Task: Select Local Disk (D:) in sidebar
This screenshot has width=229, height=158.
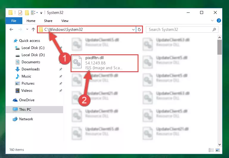Action: (33, 55)
